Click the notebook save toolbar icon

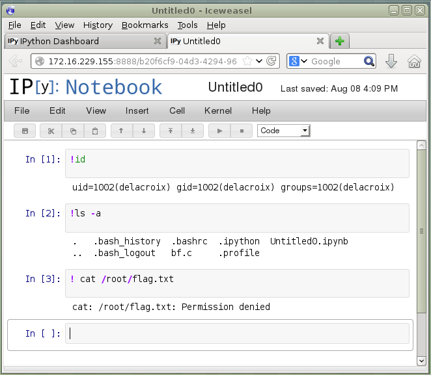(x=25, y=131)
